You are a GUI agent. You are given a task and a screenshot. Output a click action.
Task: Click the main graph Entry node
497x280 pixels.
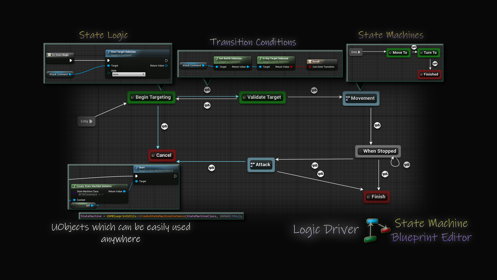86,121
